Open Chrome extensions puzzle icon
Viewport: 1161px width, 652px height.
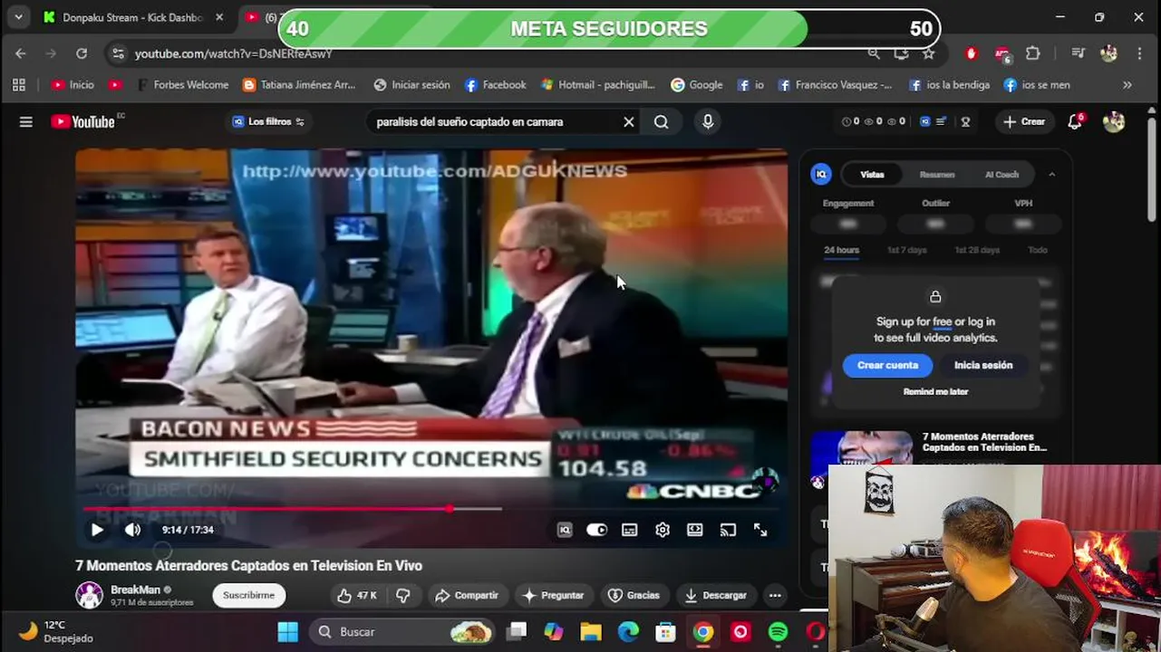point(1033,53)
